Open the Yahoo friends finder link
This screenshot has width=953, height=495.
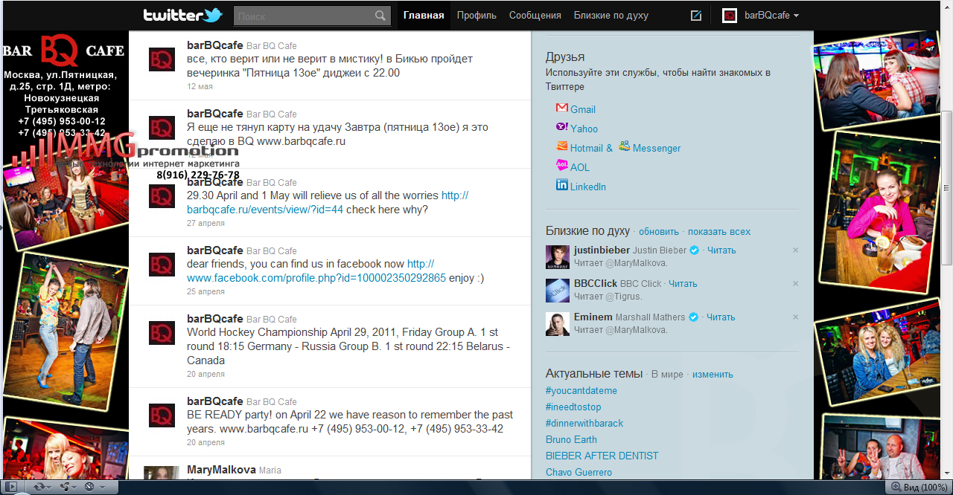(584, 129)
